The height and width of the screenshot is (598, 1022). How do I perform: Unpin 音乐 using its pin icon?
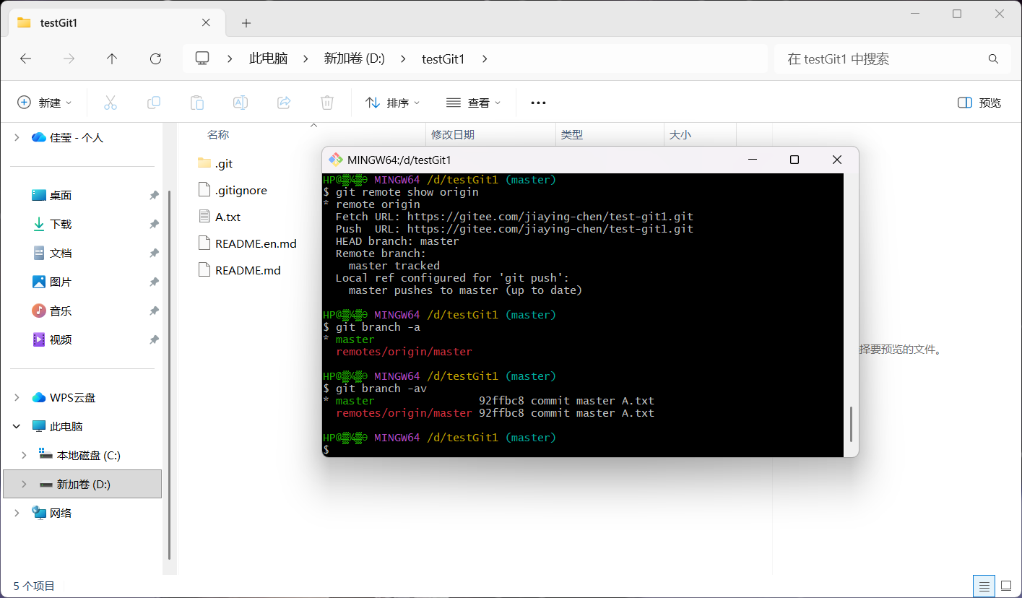pos(154,311)
